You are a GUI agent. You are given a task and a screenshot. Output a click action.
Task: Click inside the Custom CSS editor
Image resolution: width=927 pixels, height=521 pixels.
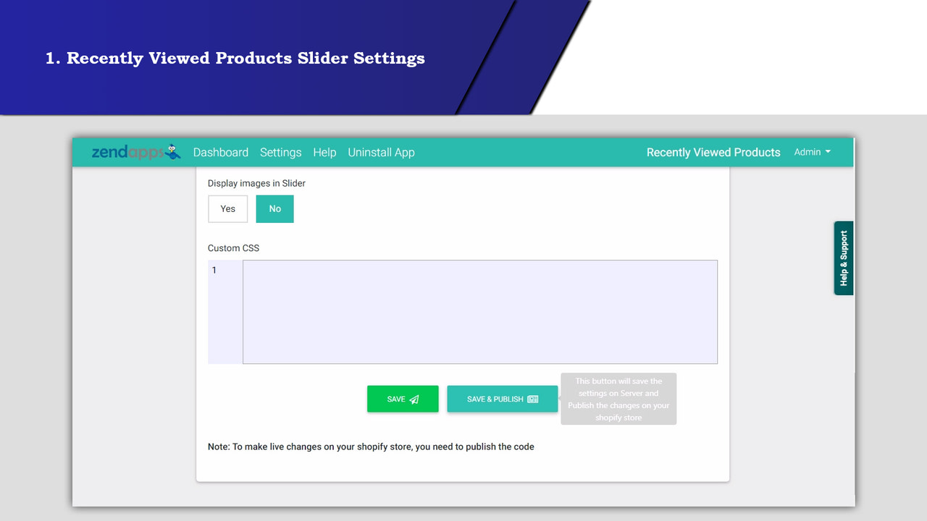pos(478,311)
